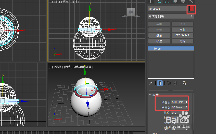Click the 半径 2 spinner arrows
Viewport: 216px width, 134px height.
coord(186,107)
